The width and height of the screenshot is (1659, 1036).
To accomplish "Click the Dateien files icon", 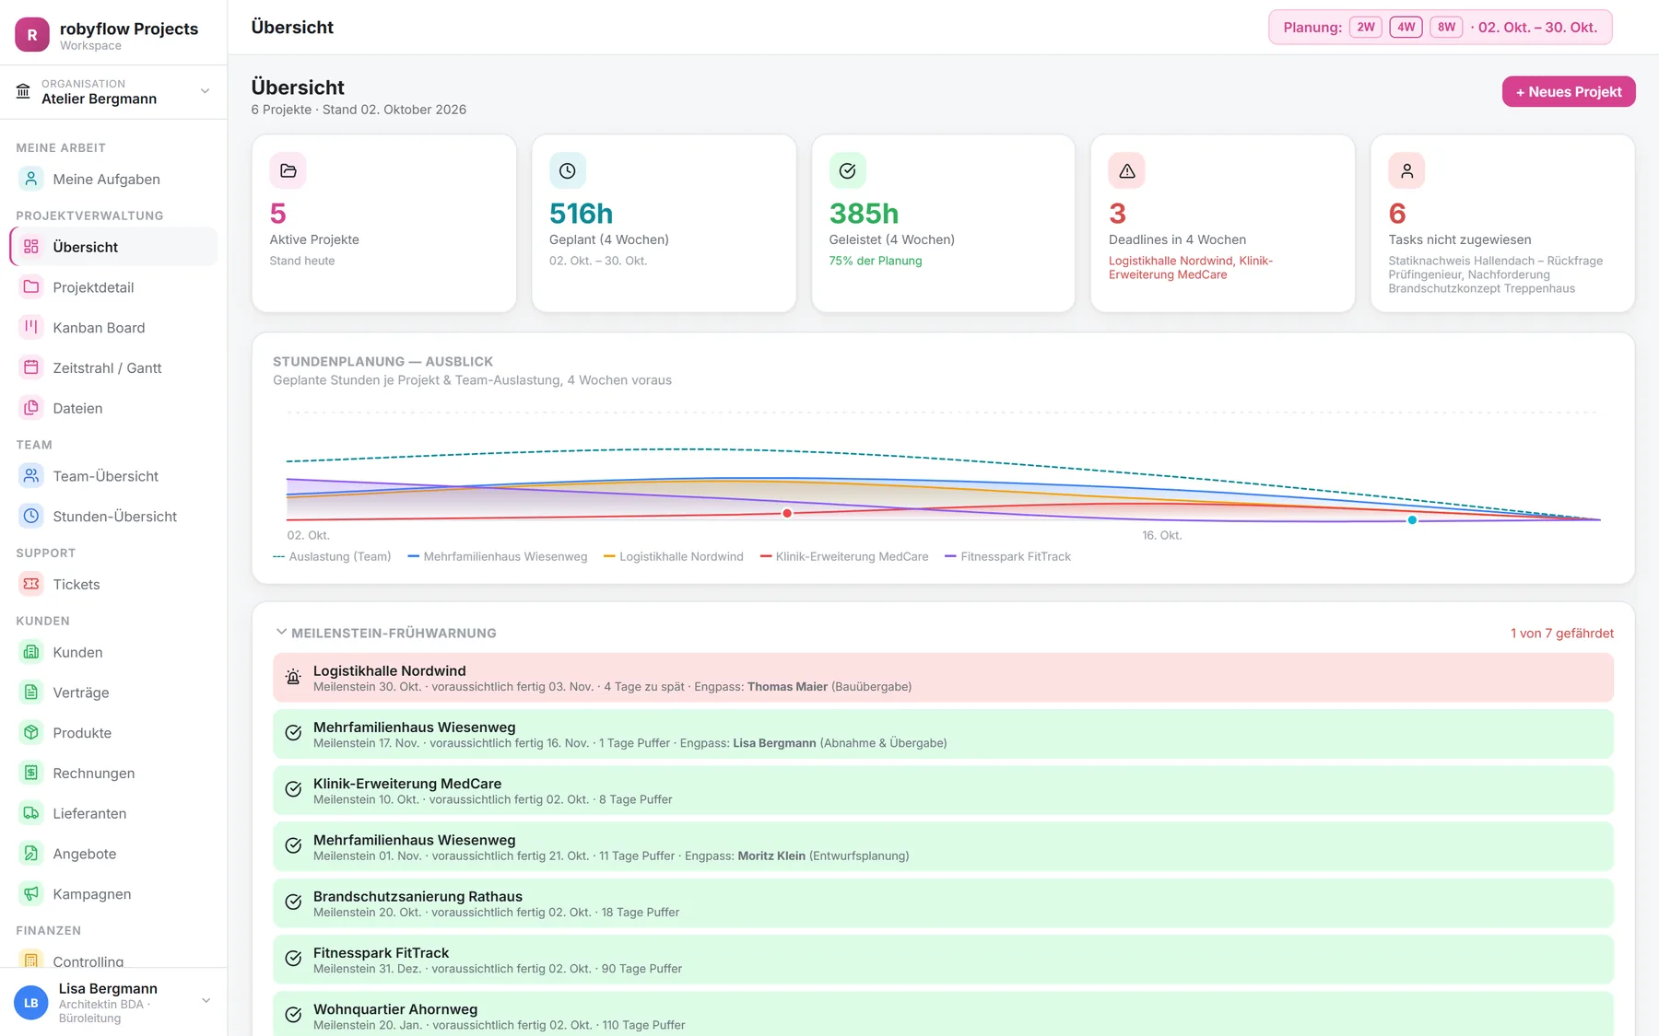I will [x=31, y=408].
